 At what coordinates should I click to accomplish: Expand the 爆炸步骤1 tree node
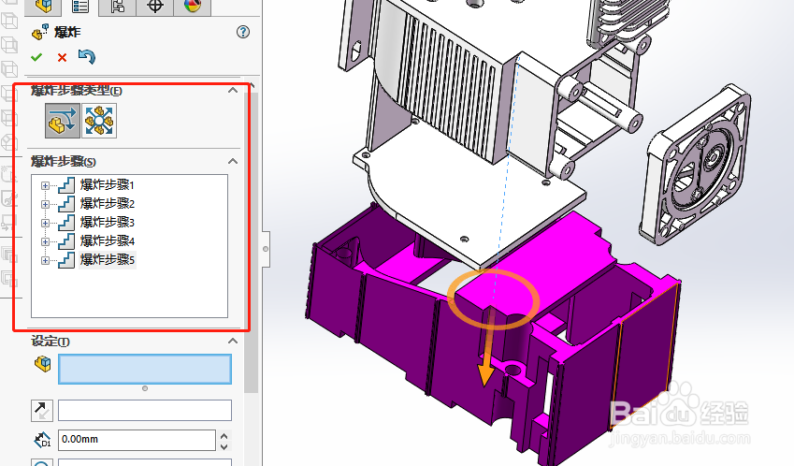45,185
